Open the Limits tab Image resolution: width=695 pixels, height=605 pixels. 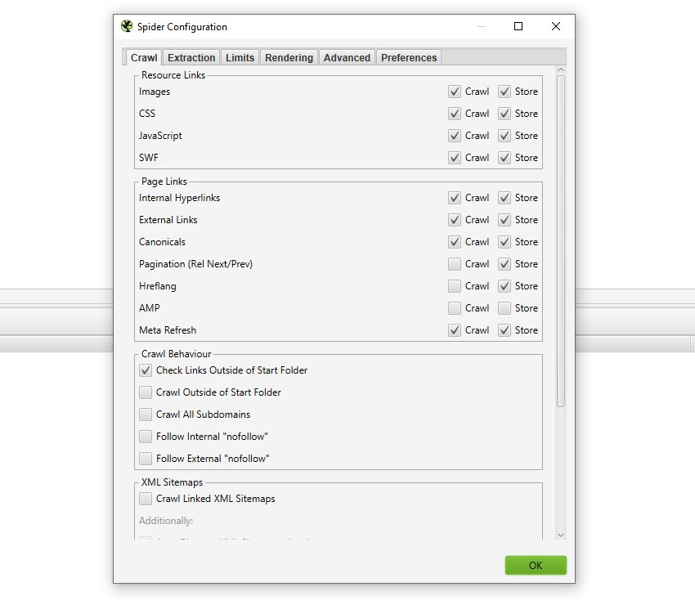pos(240,57)
